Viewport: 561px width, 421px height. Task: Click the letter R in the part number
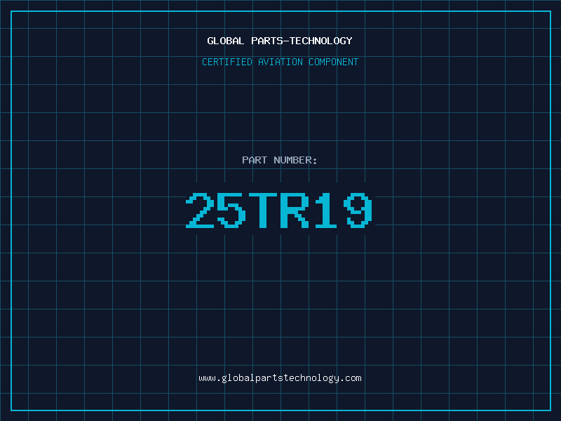295,210
